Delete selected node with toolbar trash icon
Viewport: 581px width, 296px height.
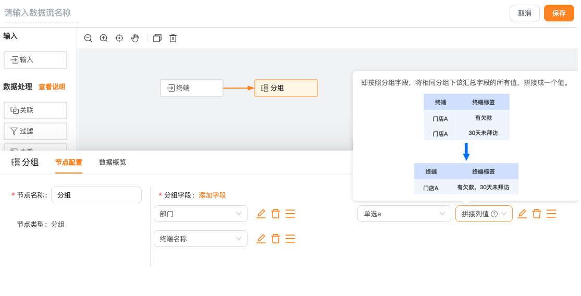(173, 38)
